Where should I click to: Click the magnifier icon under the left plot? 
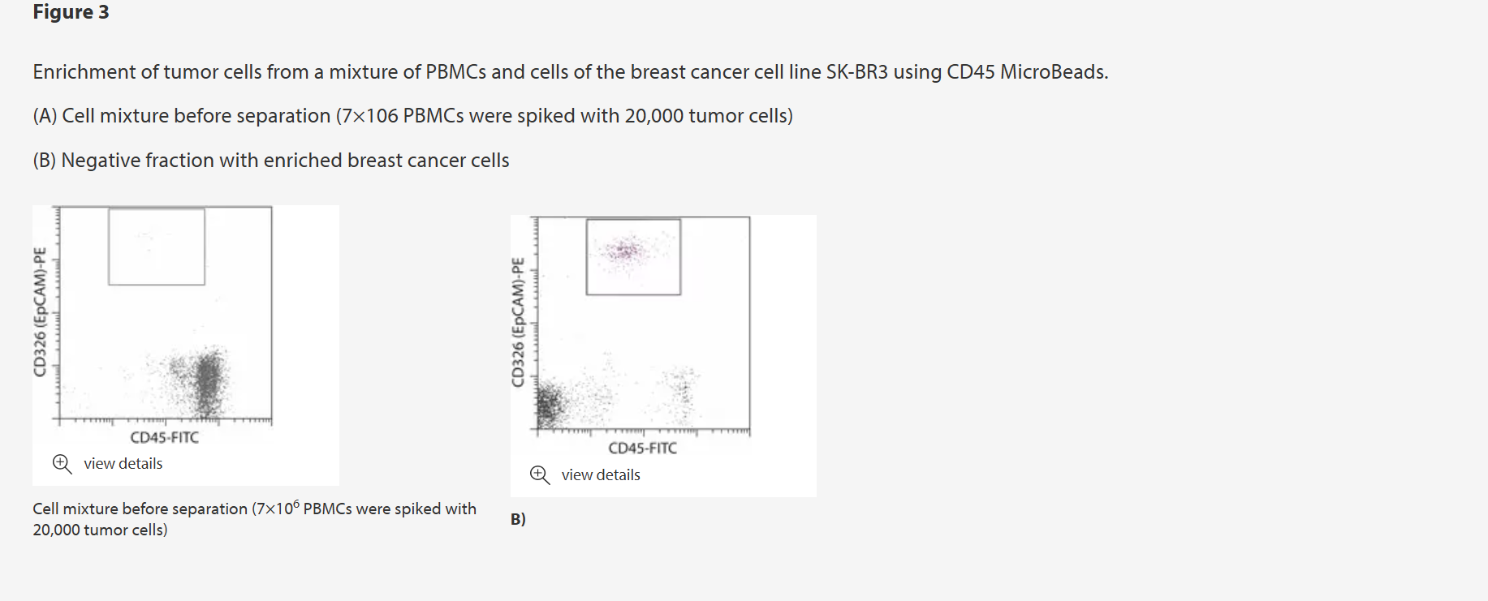(62, 463)
